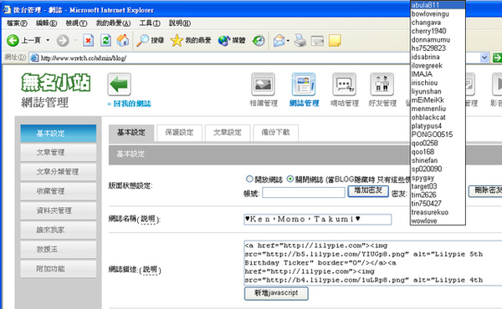This screenshot has width=502, height=309.
Task: Open History toolbar icon
Action: [259, 40]
